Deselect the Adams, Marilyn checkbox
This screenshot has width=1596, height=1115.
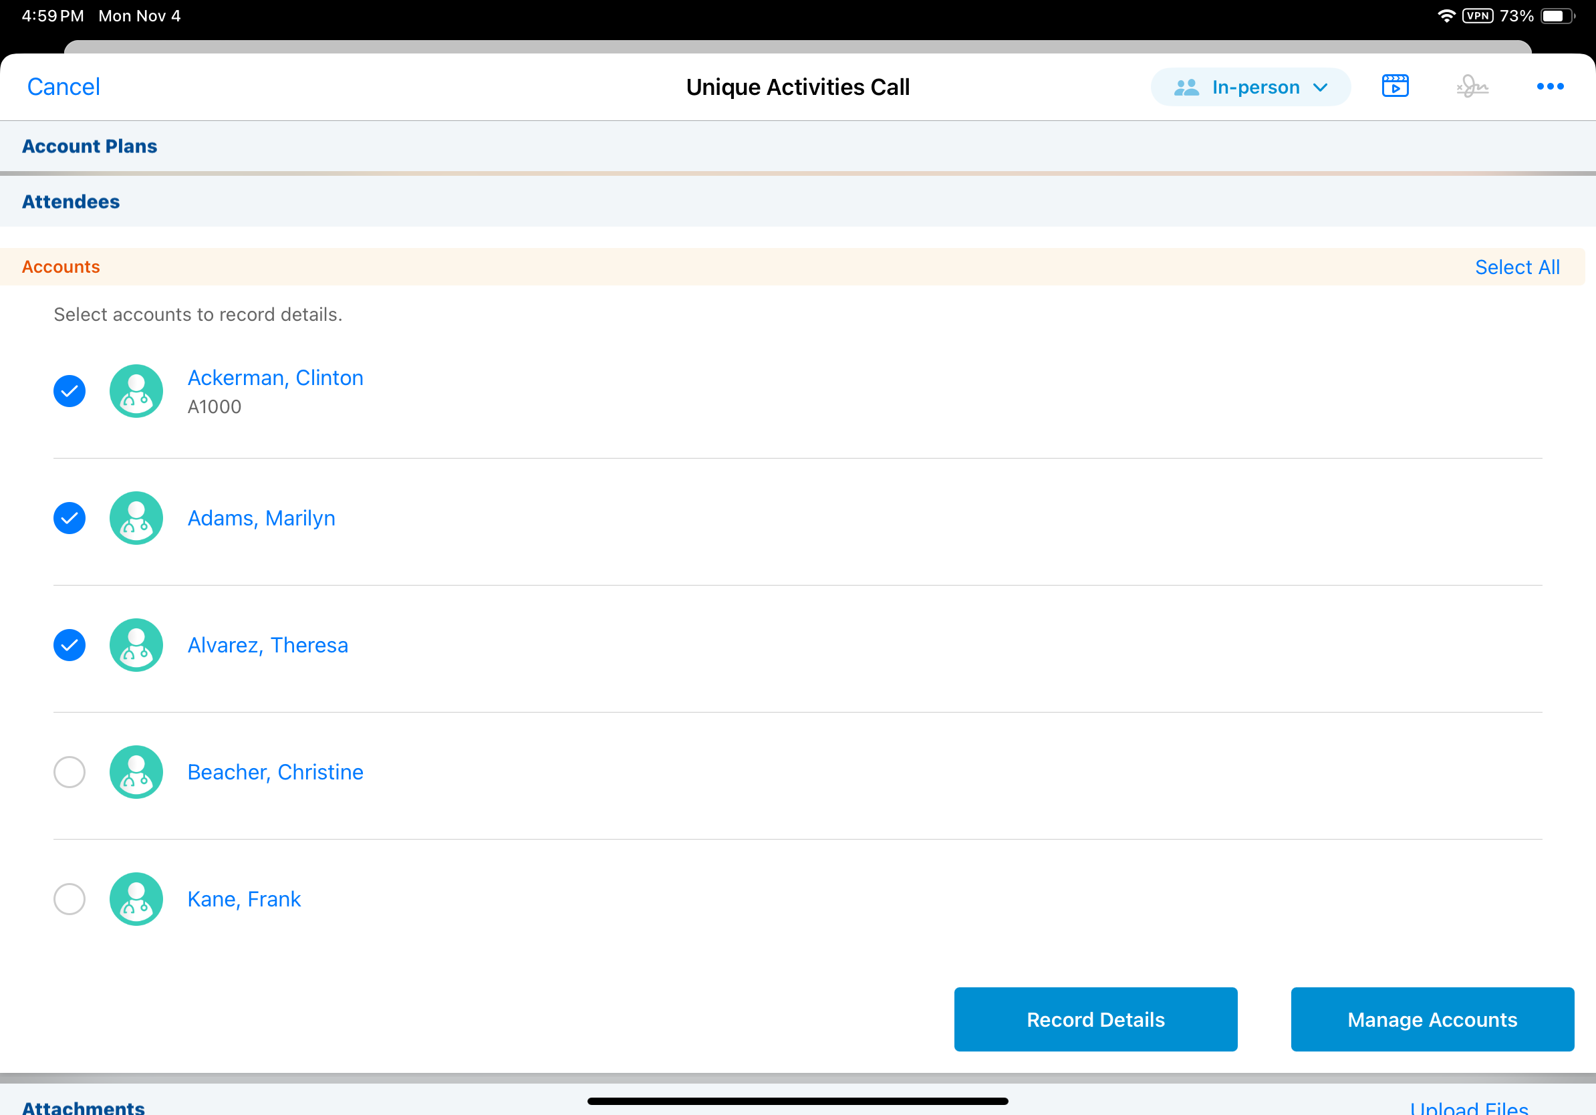point(70,518)
